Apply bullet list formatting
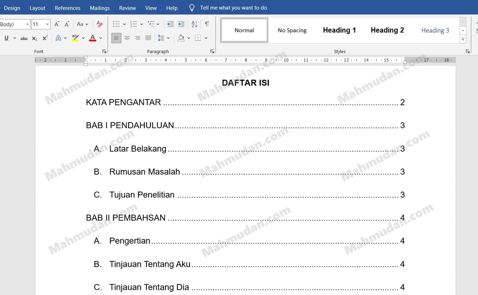 116,24
